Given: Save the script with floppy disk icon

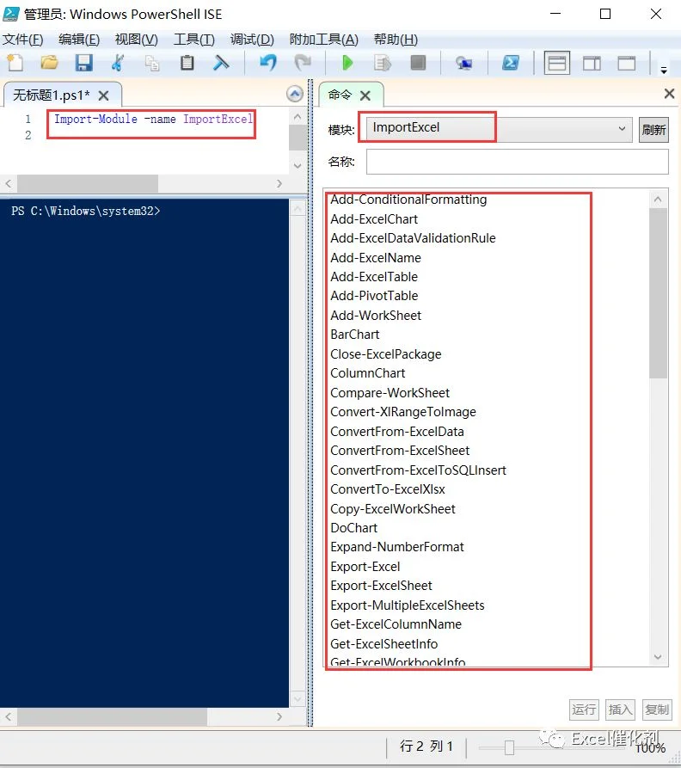Looking at the screenshot, I should pos(83,63).
